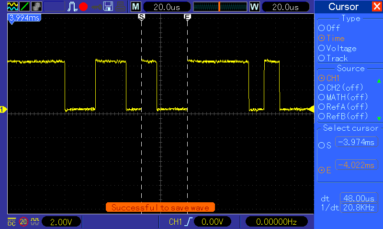Click the channel 1 ground marker
The height and width of the screenshot is (229, 383).
3,110
